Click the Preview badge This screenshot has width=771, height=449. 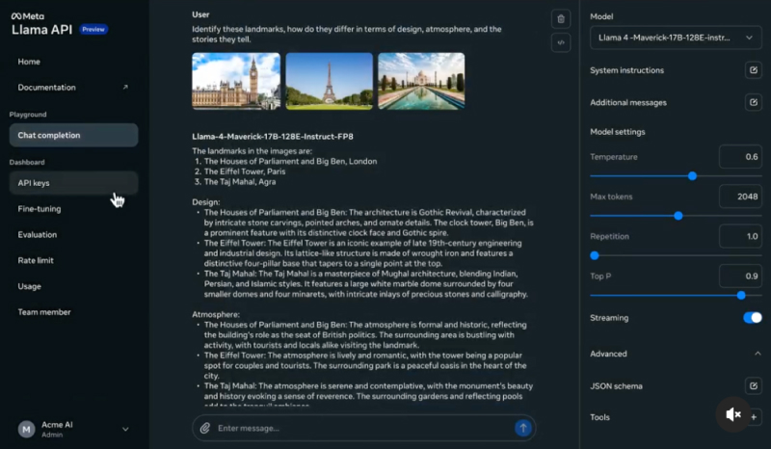tap(93, 30)
